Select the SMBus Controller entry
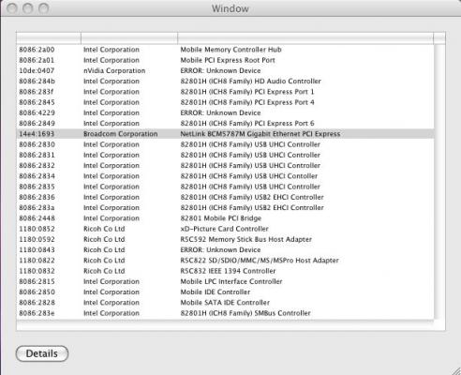This screenshot has height=375, width=461. point(245,313)
